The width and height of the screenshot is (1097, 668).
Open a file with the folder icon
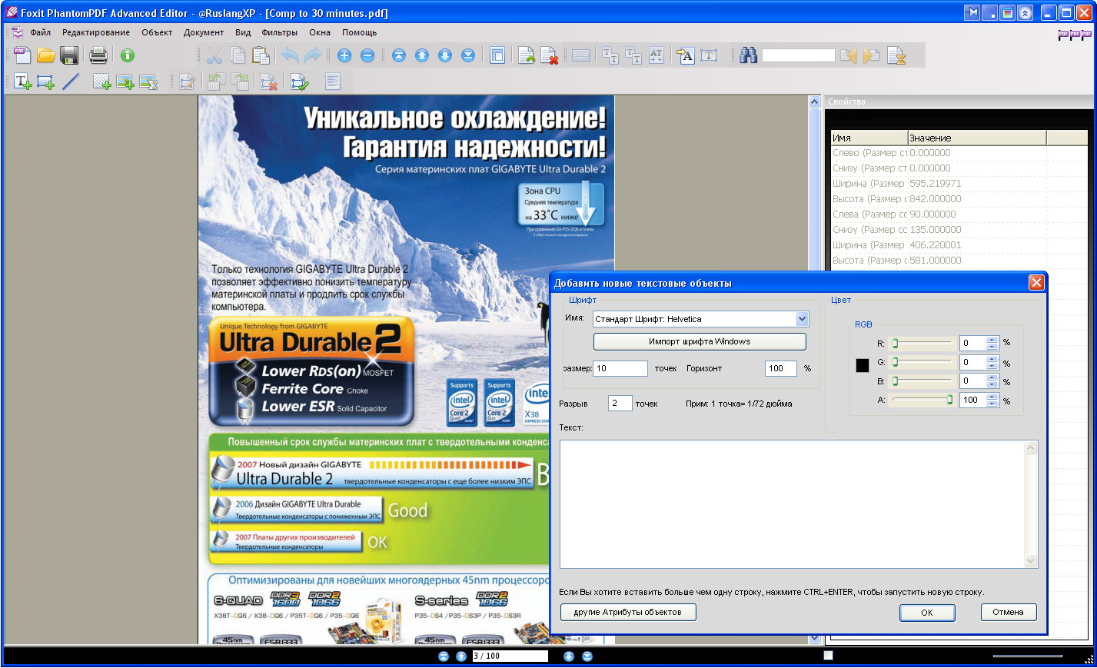[x=46, y=55]
